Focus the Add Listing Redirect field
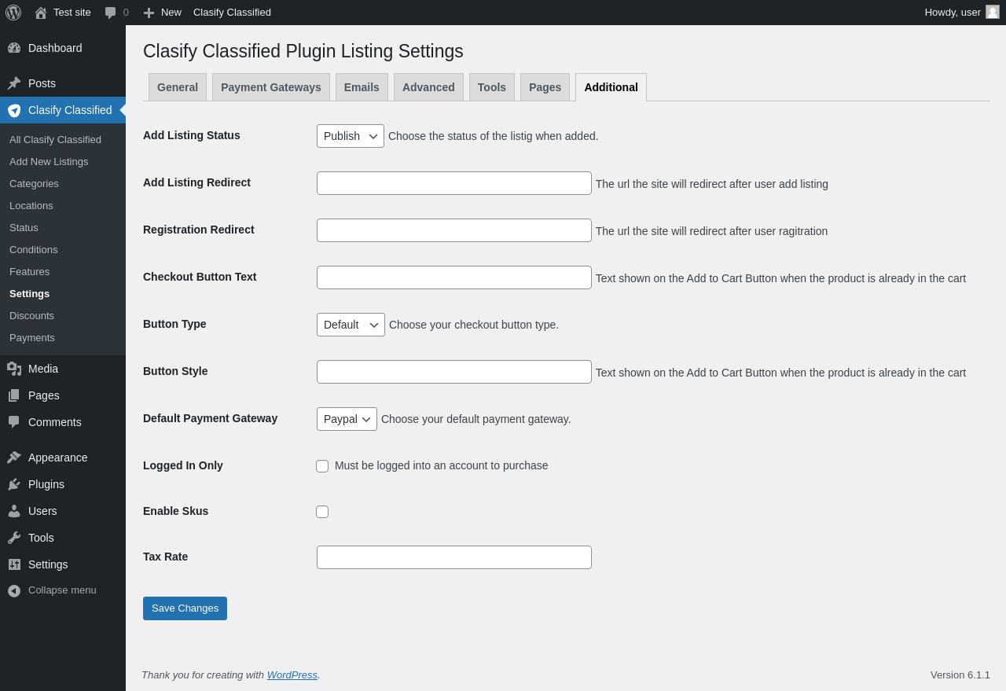 (x=454, y=183)
